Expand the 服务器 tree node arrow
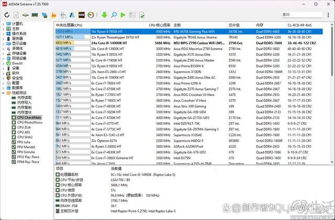335x220 pixels. tap(3, 39)
